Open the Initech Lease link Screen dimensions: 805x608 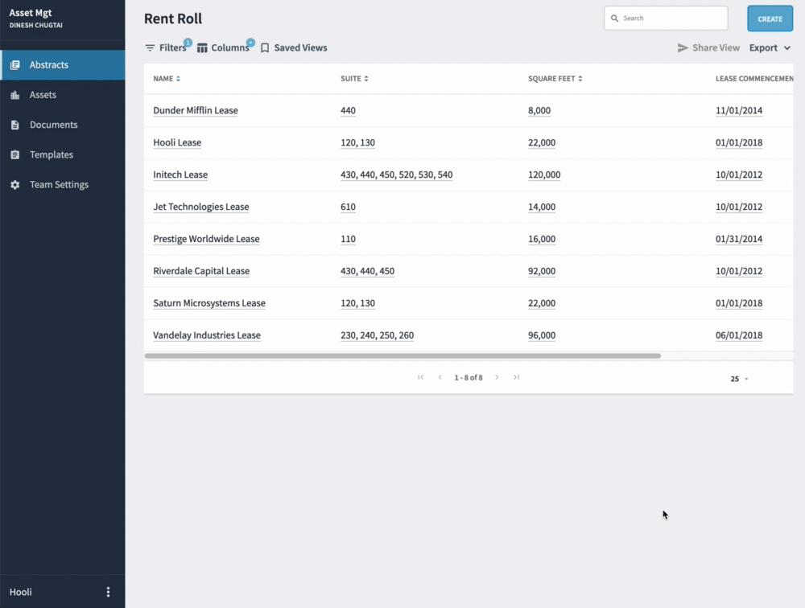[x=180, y=175]
